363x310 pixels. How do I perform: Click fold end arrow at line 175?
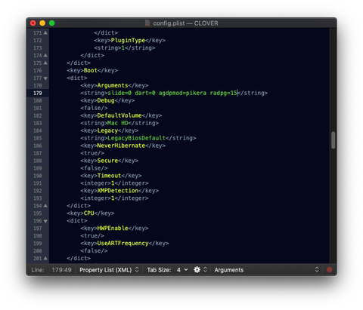[x=45, y=63]
